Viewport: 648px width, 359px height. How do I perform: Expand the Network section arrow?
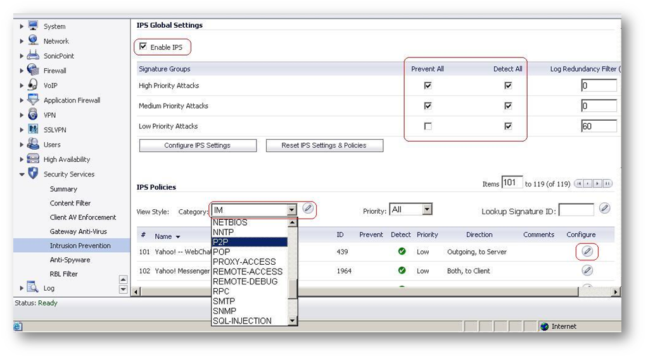click(x=22, y=41)
